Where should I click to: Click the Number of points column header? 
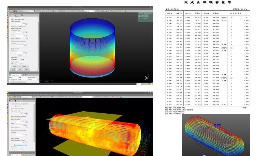point(31,77)
